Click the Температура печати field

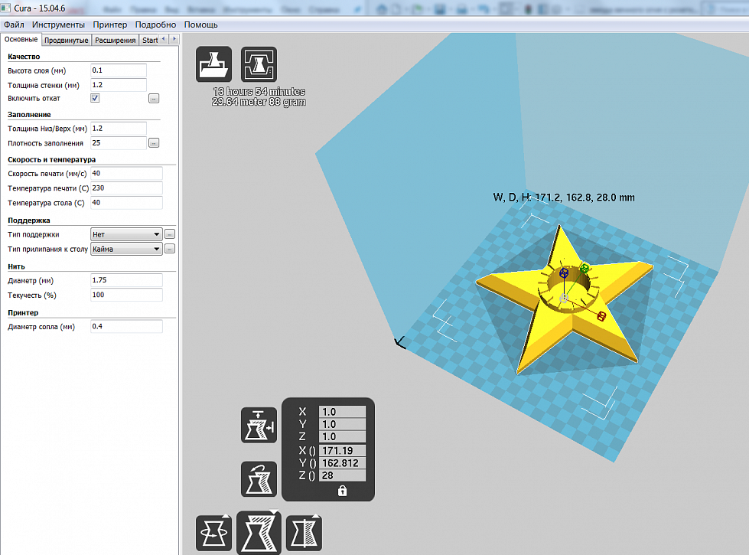tap(126, 188)
